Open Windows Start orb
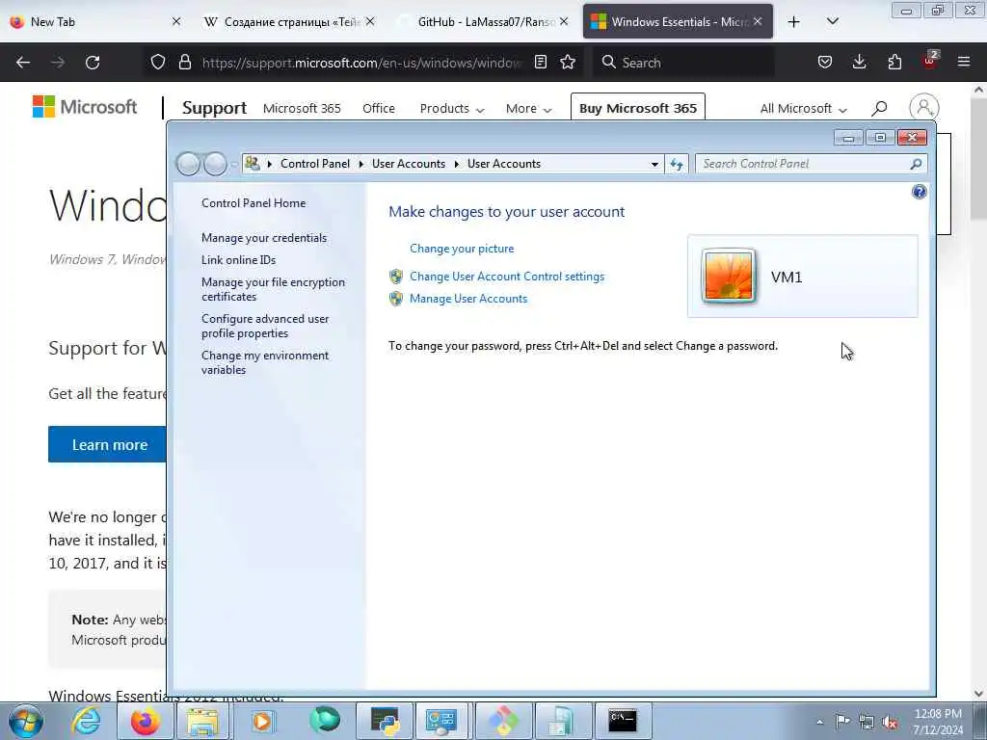The width and height of the screenshot is (987, 740). tap(26, 721)
